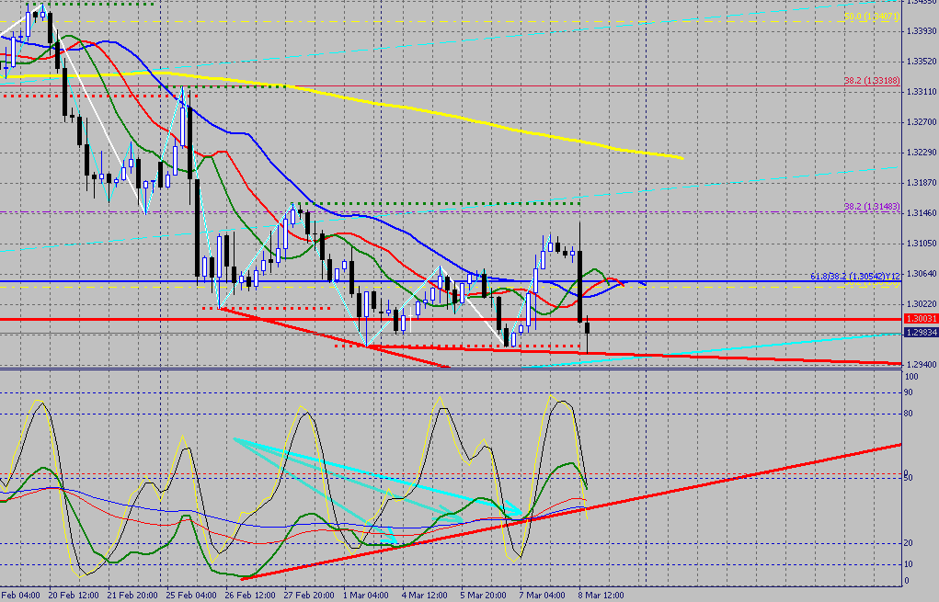Click the indicator scale value 10
The image size is (939, 602).
[x=909, y=564]
